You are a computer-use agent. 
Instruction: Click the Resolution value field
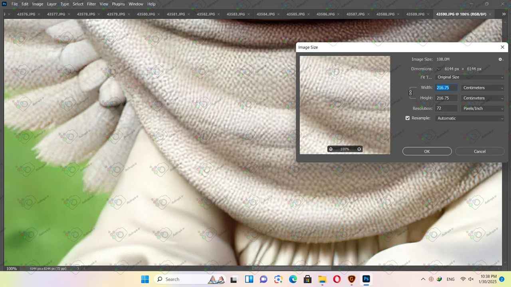446,108
